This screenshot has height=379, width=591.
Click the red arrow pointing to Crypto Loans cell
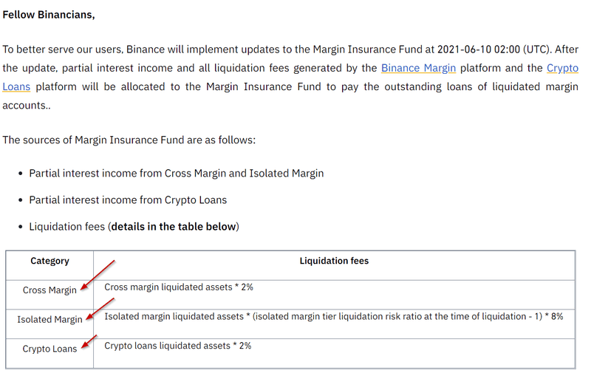[89, 341]
